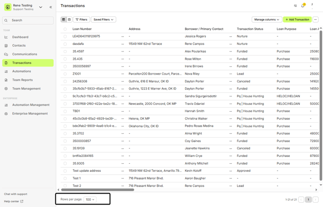The height and width of the screenshot is (207, 323).
Task: Tick the checkbox for loan 35.4597
Action: [65, 52]
